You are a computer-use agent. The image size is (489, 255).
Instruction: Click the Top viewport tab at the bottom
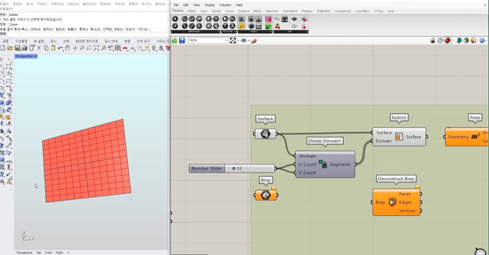[39, 252]
